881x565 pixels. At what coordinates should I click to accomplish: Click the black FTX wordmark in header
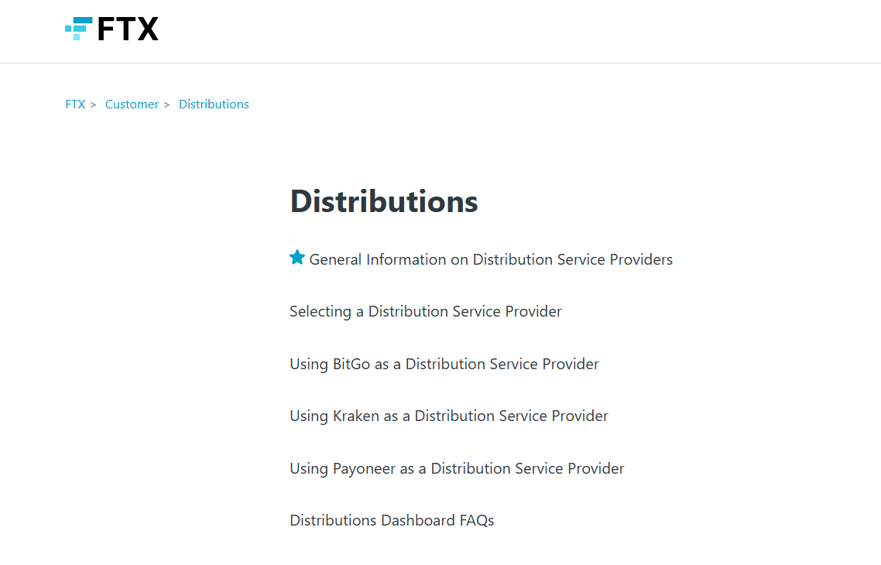tap(128, 29)
